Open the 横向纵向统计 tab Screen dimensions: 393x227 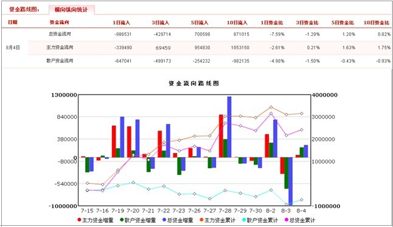pos(71,10)
